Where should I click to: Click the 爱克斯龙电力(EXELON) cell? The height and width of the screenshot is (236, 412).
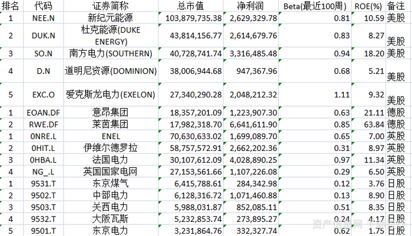click(x=111, y=95)
